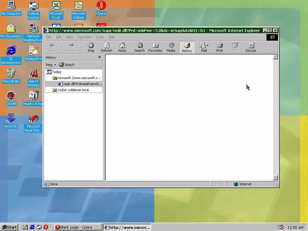Select the IE (Browservice) desktop icon

[11, 55]
